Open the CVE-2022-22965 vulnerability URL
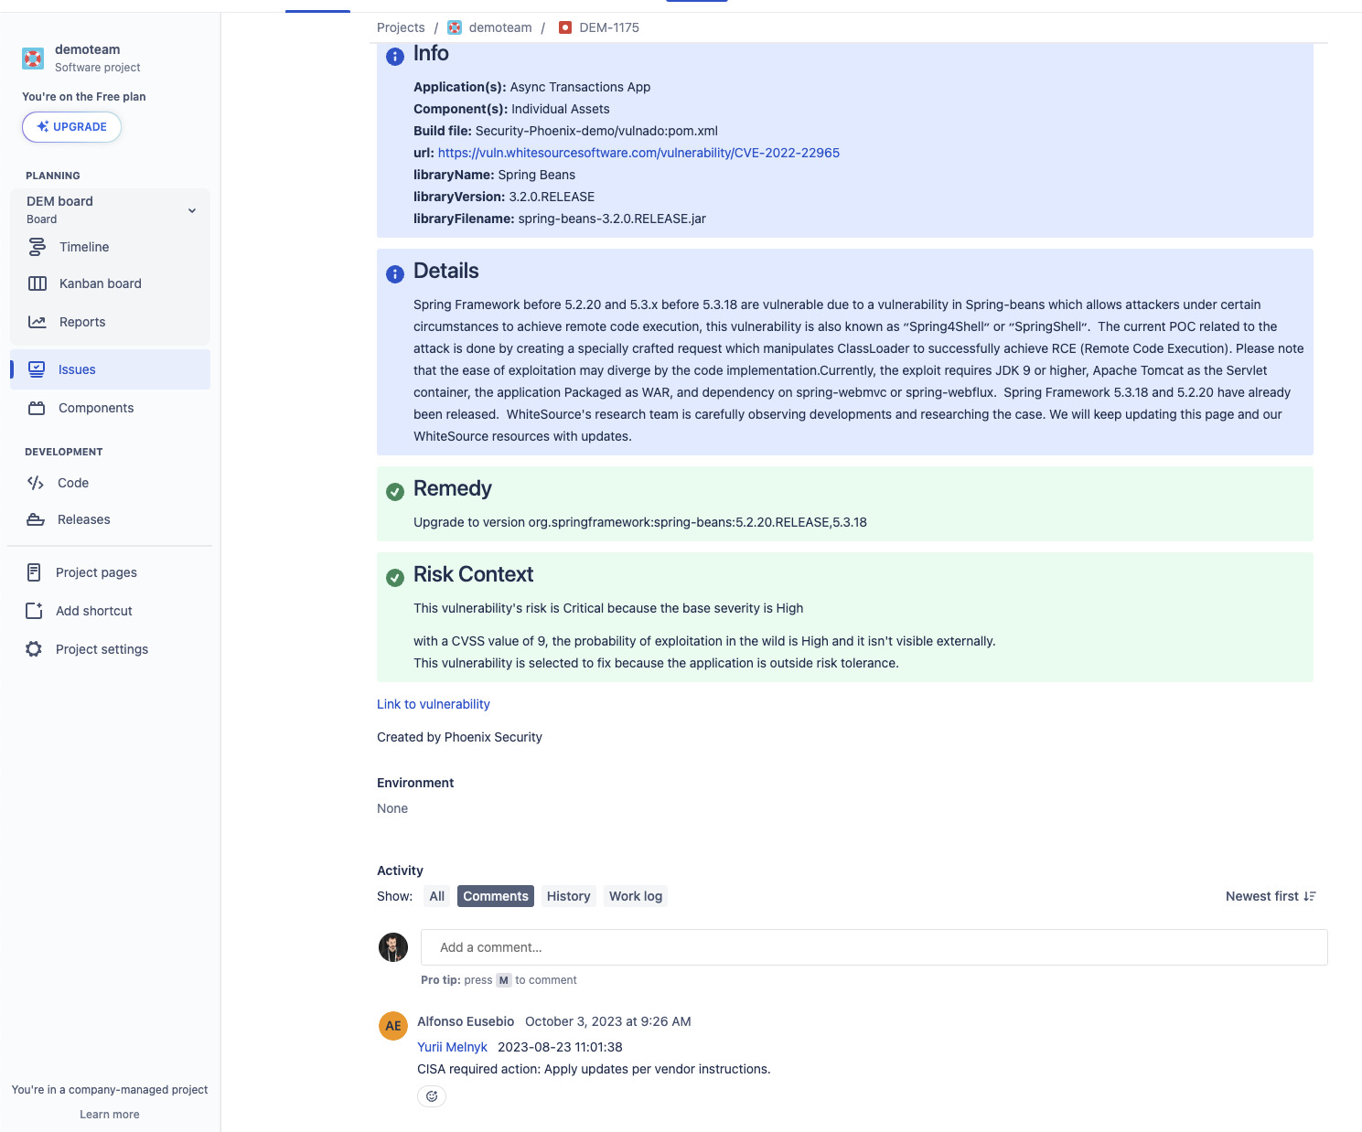Viewport: 1362px width, 1132px height. [x=638, y=153]
